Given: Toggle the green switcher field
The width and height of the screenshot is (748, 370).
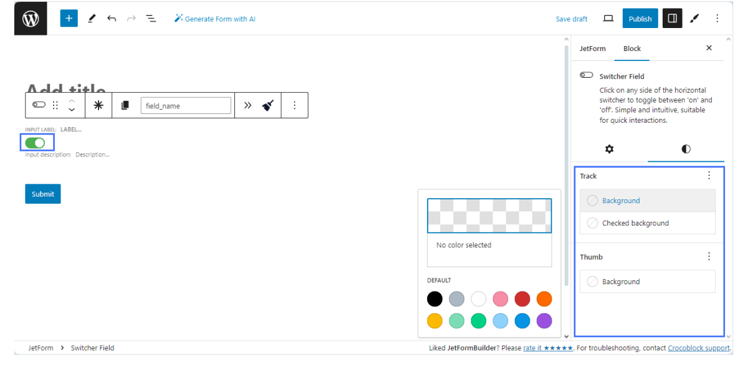Looking at the screenshot, I should click(x=35, y=143).
